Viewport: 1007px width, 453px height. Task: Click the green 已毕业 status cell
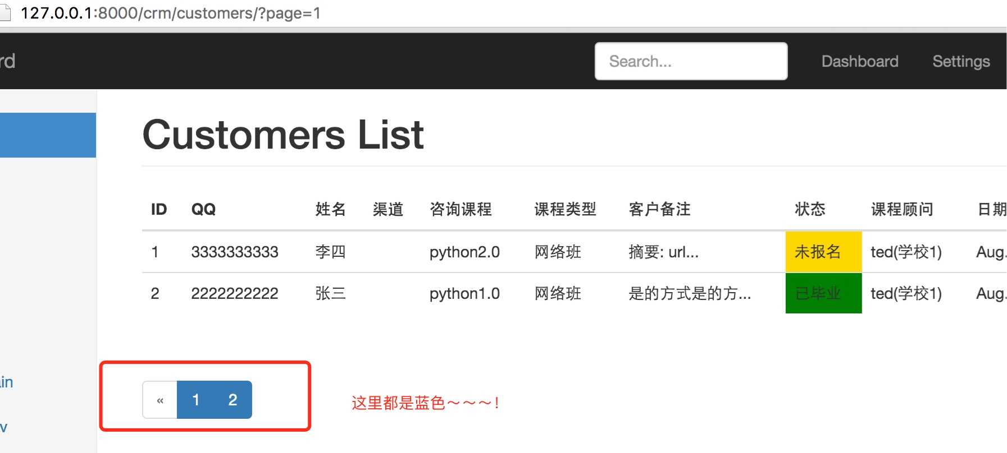tap(823, 293)
